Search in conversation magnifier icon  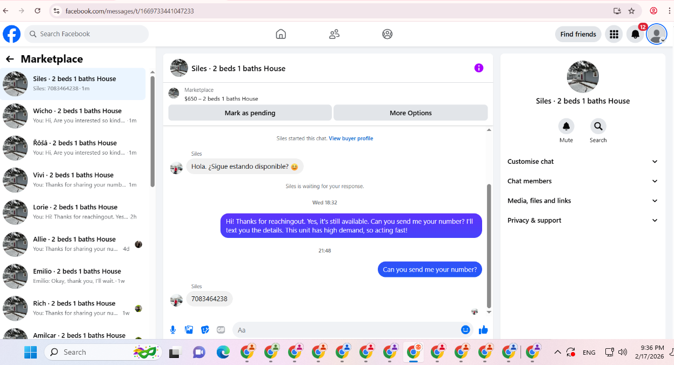598,126
